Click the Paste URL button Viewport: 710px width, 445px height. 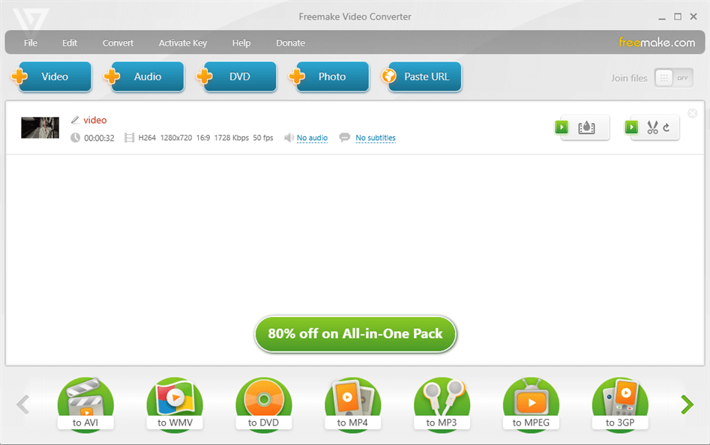421,76
